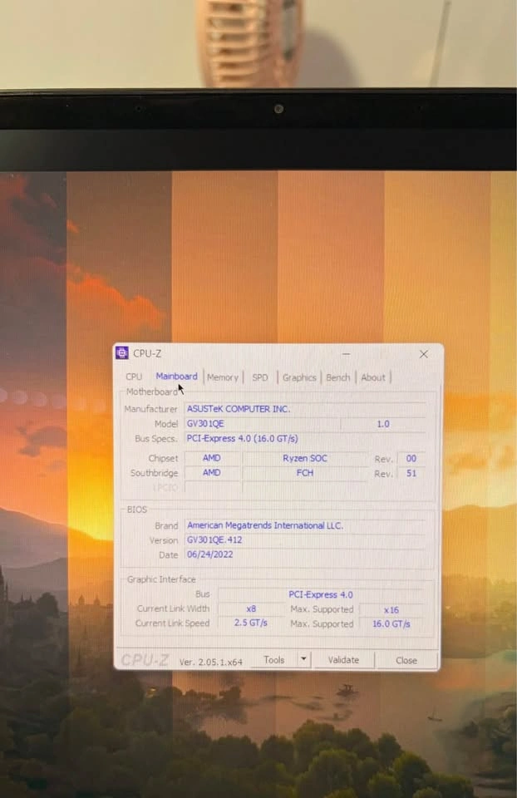This screenshot has width=517, height=798.
Task: Open the SPD tab
Action: 260,377
